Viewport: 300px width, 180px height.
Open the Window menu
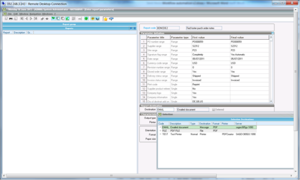point(24,14)
